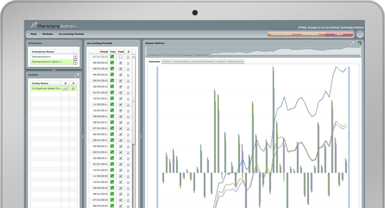385x208 pixels.
Task: Uncheck the Final checkbox for 05/31/2012
Action: (x=121, y=69)
